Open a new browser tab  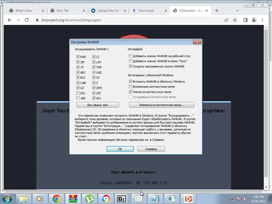click(x=217, y=11)
